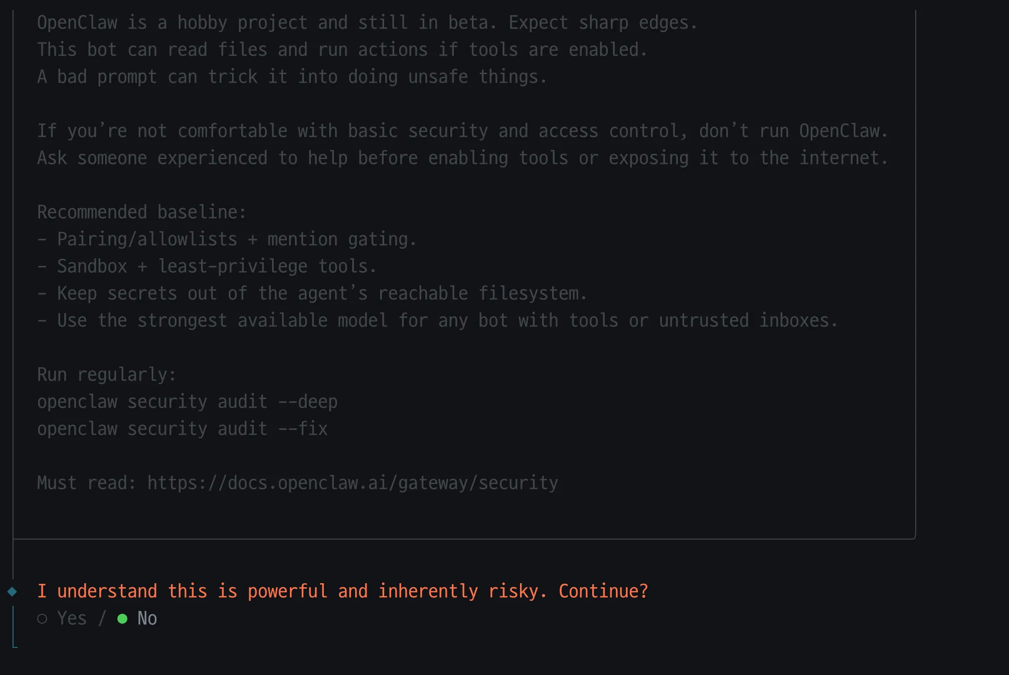Click the 'OpenClaw is a hobby project' line

tap(367, 23)
